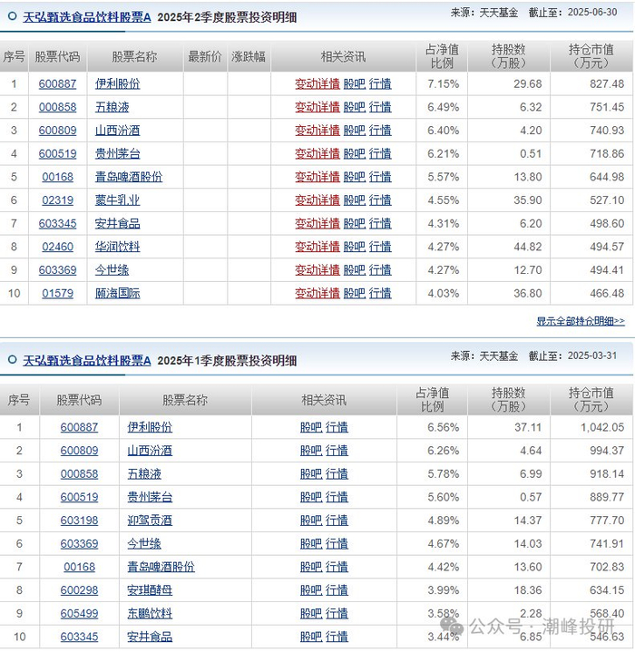Click the 显示全部持仓明细>> link
The height and width of the screenshot is (652, 635).
[x=581, y=321]
